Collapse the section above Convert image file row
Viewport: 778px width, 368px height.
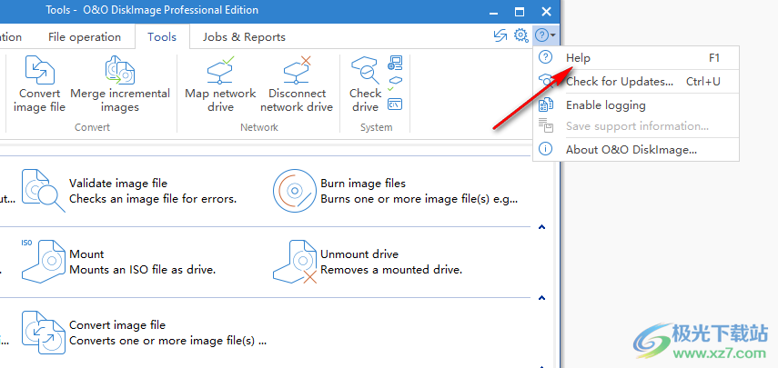541,298
